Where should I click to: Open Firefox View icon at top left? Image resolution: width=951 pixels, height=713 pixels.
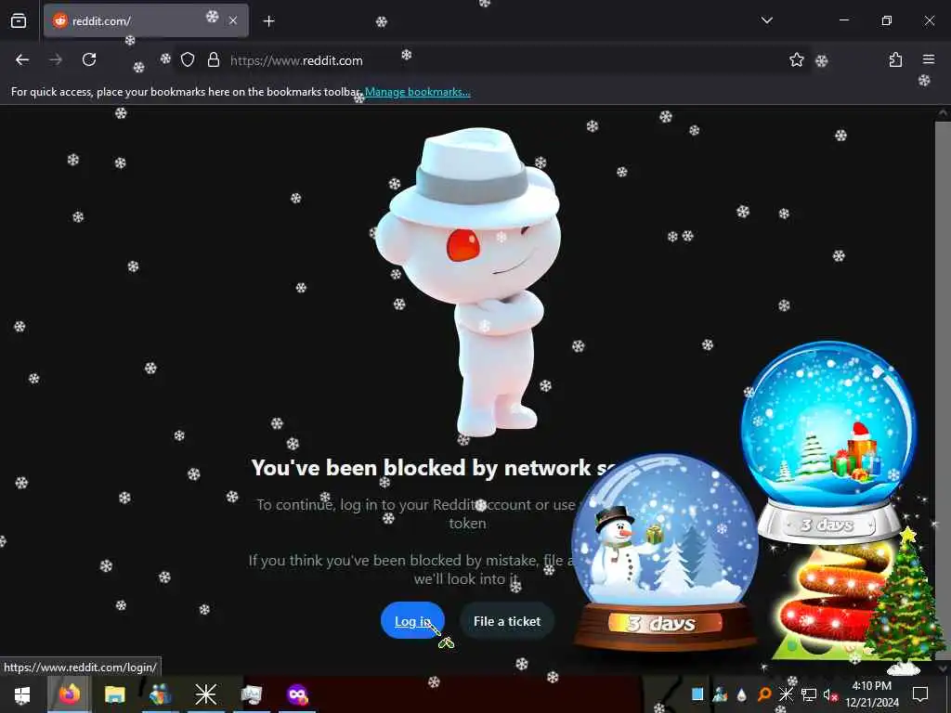[x=19, y=20]
